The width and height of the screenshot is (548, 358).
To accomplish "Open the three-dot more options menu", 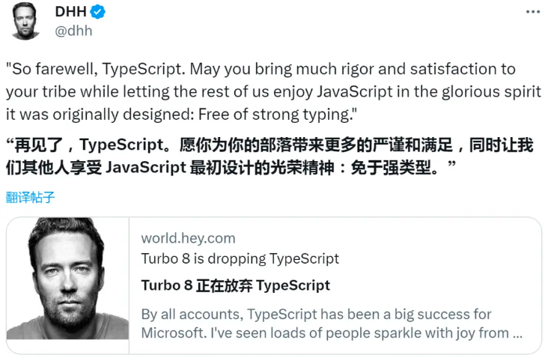I will (532, 12).
